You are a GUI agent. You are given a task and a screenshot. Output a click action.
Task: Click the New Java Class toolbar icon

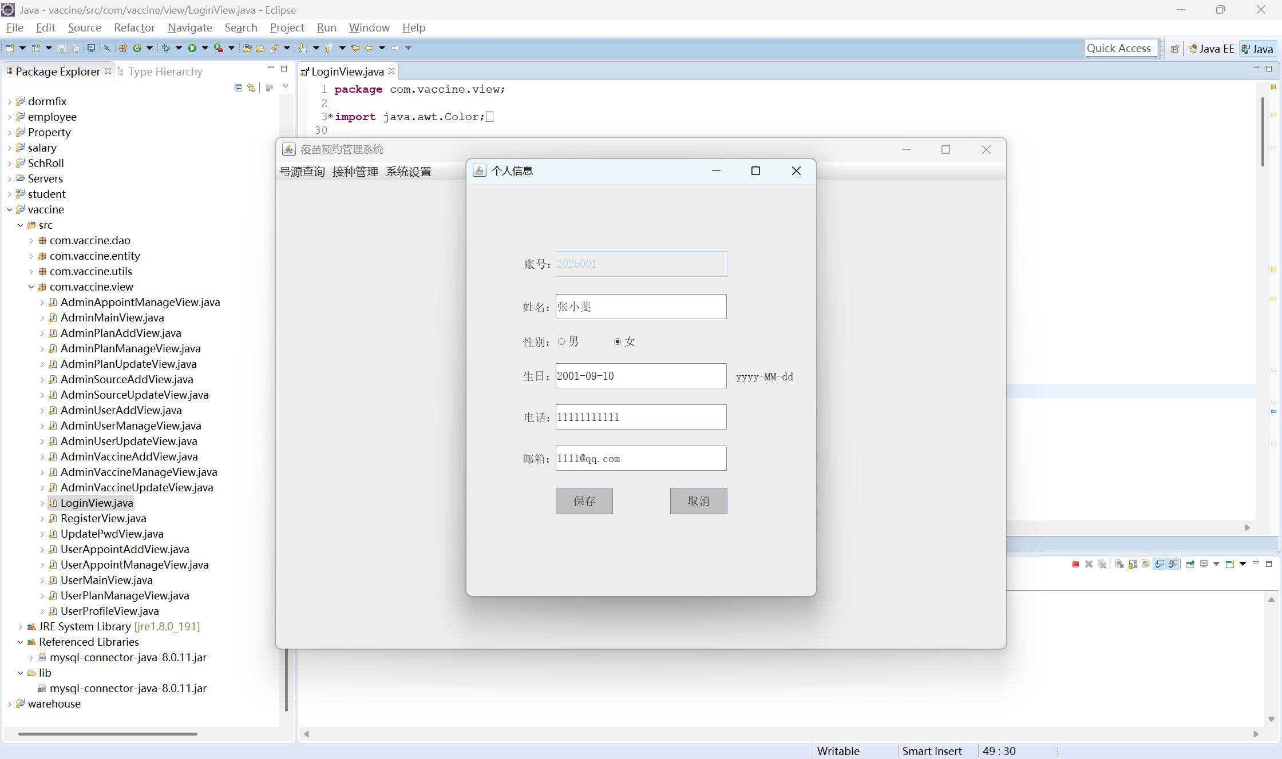click(x=137, y=48)
